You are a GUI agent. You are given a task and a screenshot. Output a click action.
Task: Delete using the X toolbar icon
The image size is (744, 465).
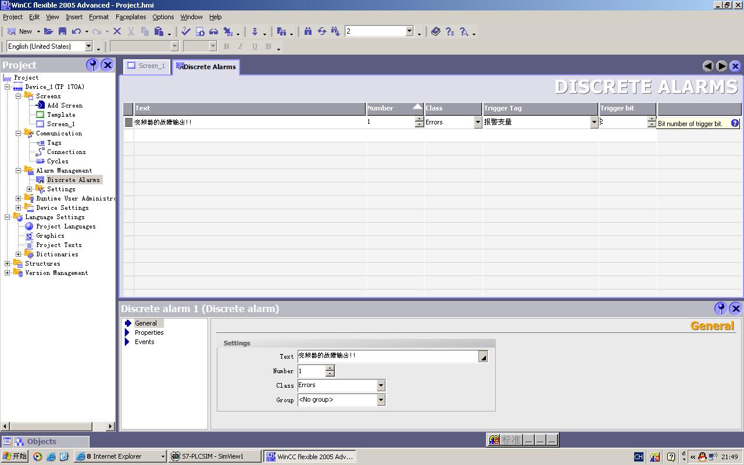pos(117,31)
